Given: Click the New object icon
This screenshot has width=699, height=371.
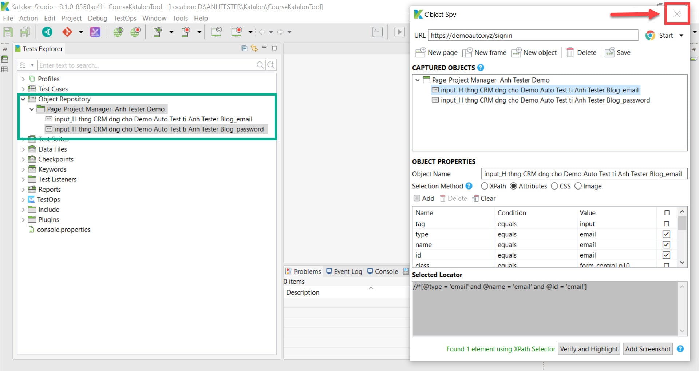Looking at the screenshot, I should pos(516,53).
